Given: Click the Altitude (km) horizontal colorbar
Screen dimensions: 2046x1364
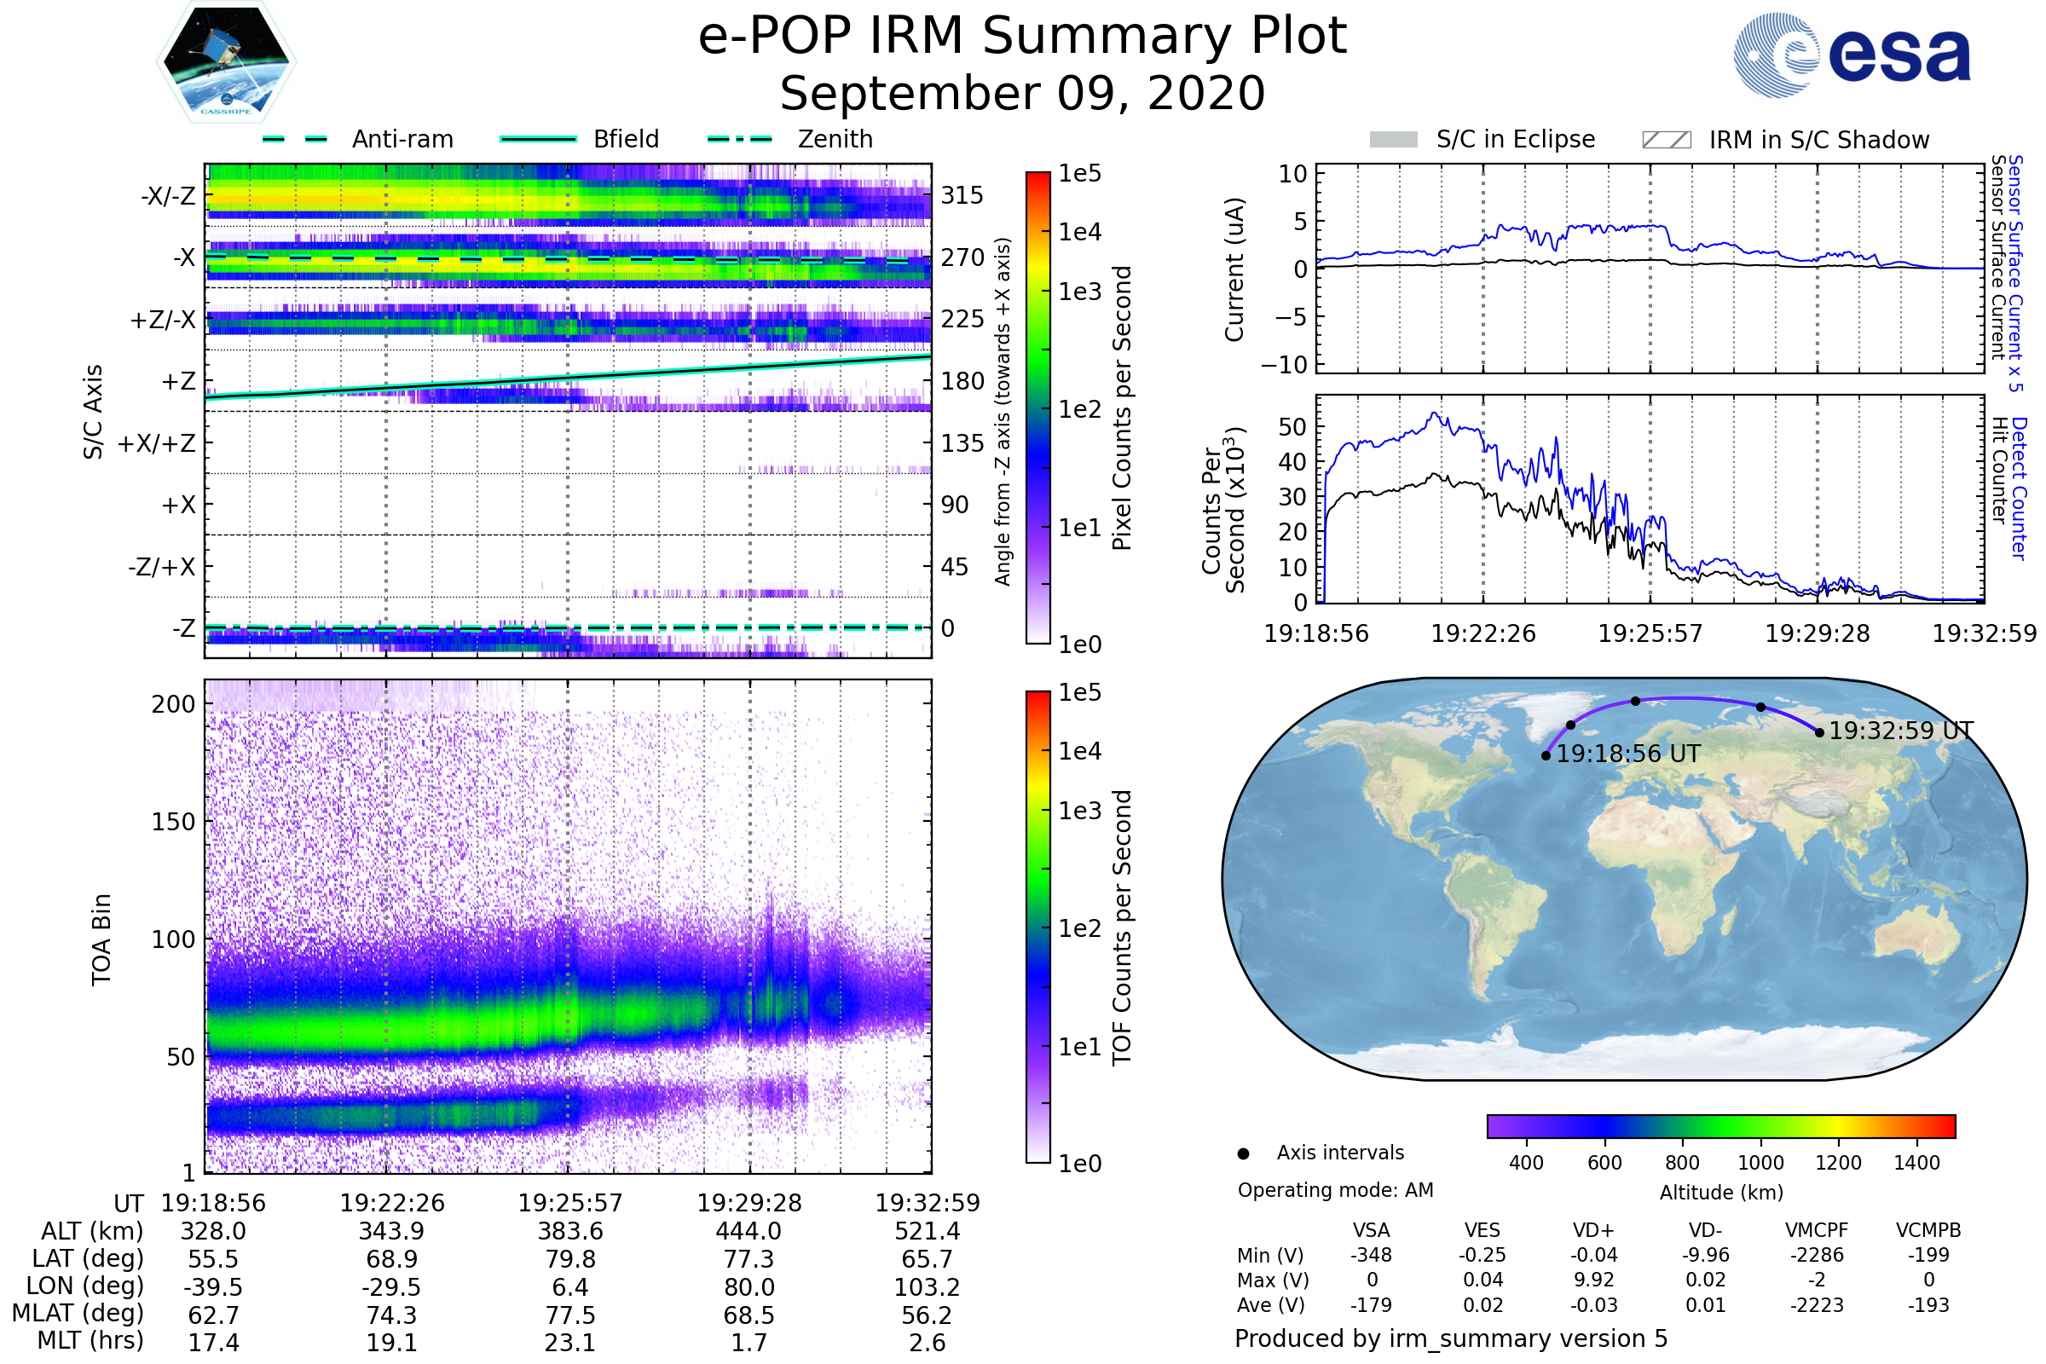Looking at the screenshot, I should [x=1720, y=1125].
